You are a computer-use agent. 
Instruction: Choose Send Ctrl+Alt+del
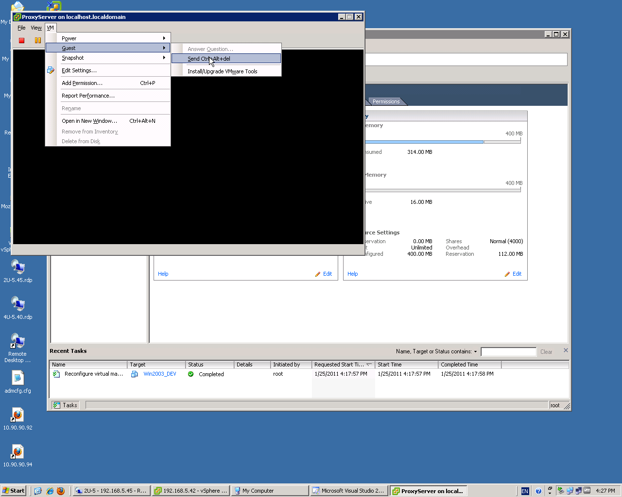click(x=226, y=59)
